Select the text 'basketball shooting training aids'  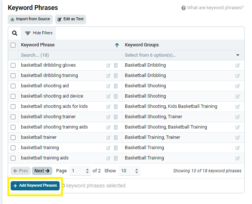point(54,127)
